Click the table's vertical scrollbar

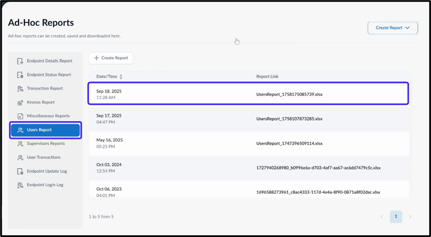click(x=410, y=130)
